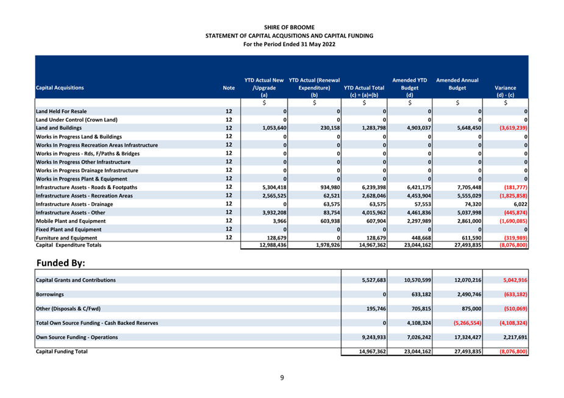Click 'Own Source Funding - Operations' label

[77, 338]
